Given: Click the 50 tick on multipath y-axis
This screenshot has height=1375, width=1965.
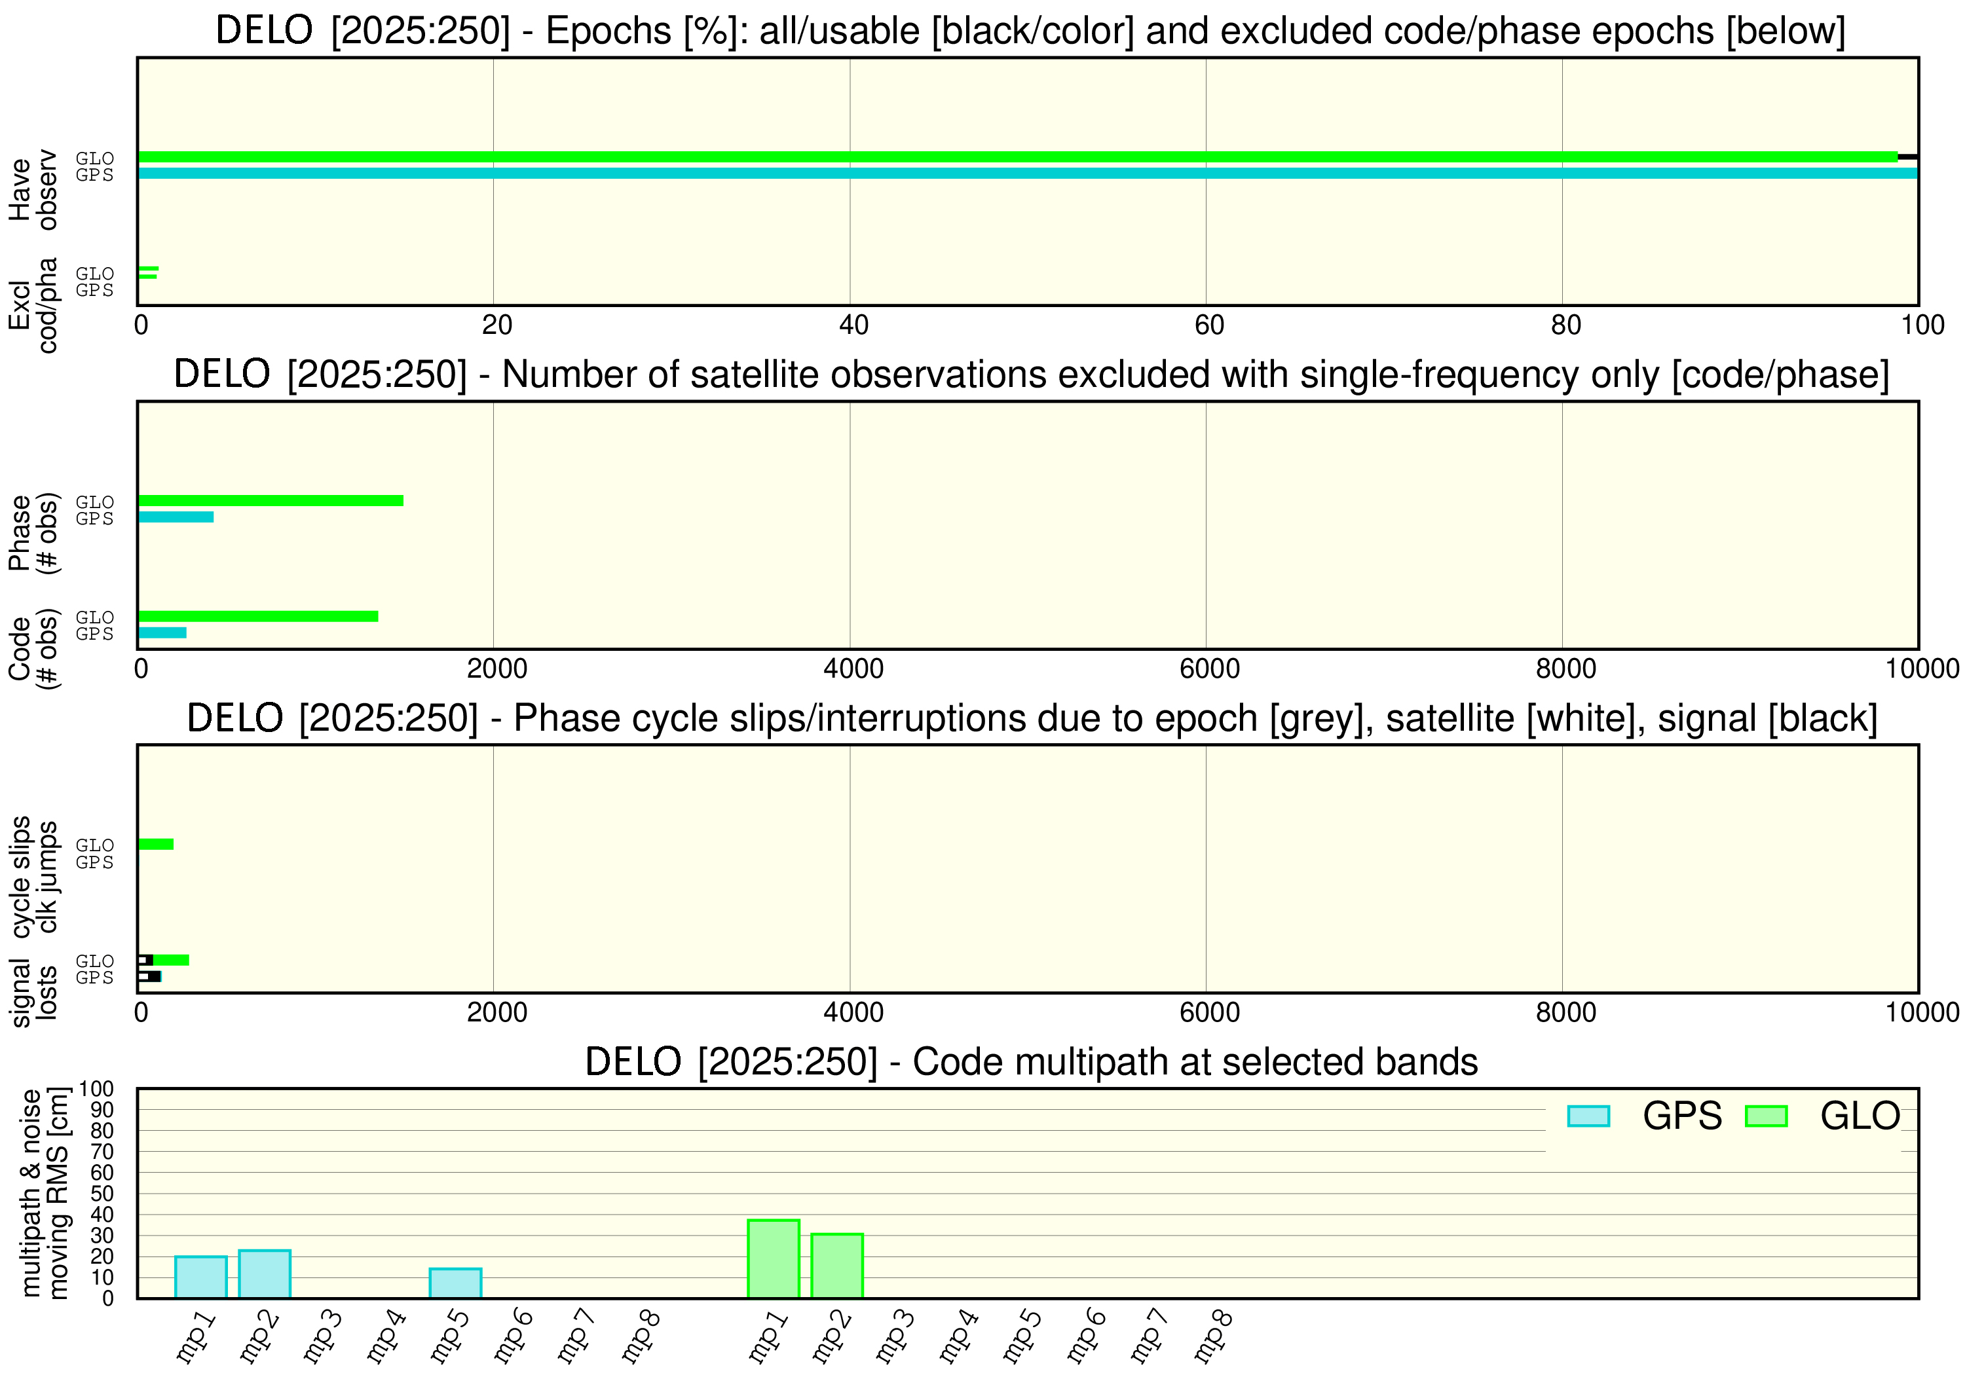Looking at the screenshot, I should [102, 1194].
